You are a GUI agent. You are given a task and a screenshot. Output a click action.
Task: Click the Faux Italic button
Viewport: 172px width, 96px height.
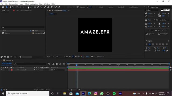(152, 30)
